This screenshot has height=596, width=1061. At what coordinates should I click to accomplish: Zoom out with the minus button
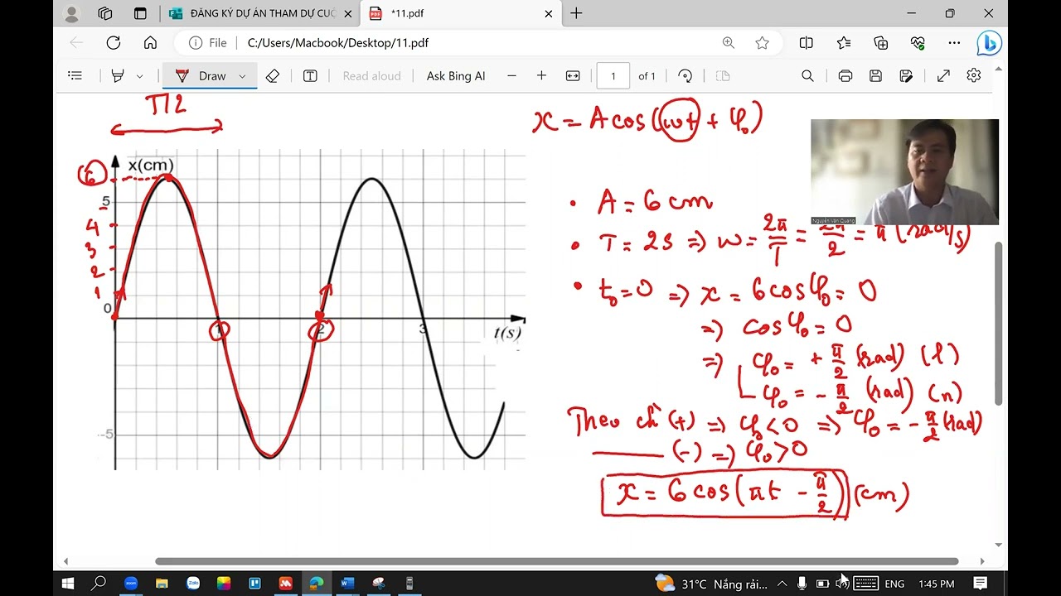(x=511, y=76)
